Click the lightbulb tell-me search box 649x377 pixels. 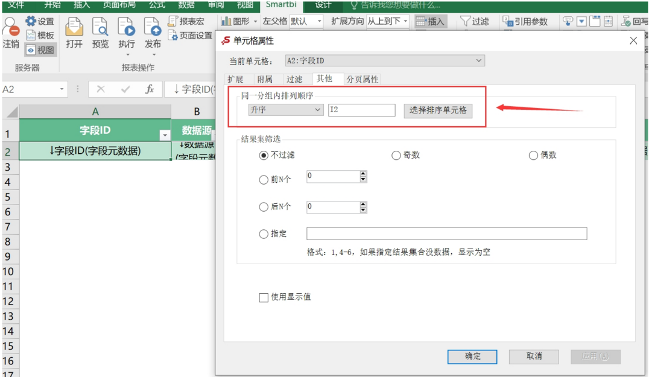395,5
